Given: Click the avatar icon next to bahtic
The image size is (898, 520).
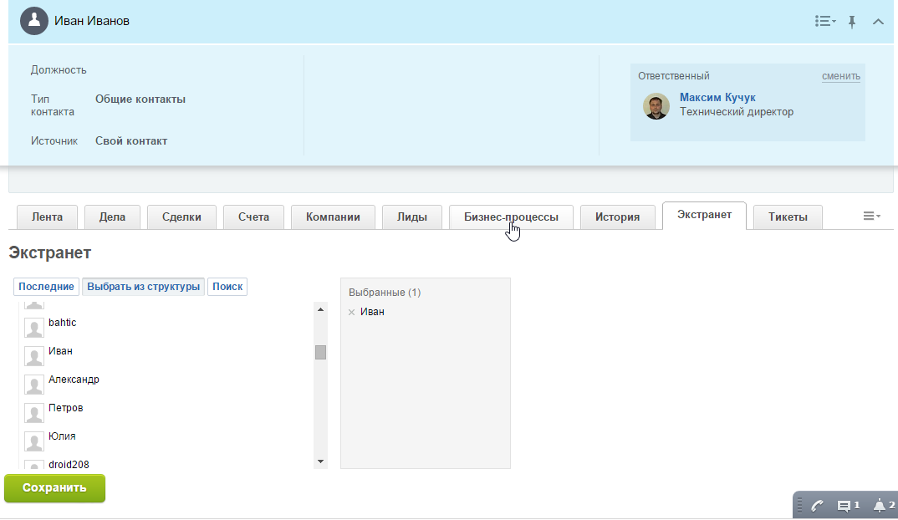Looking at the screenshot, I should pos(33,328).
